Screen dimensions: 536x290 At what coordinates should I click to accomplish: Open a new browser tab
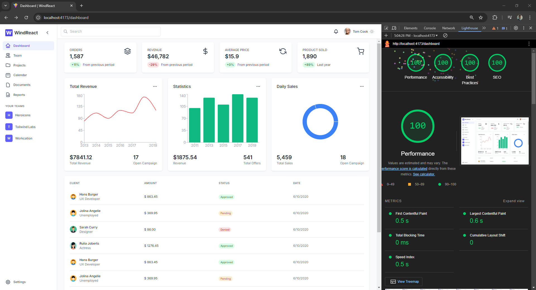point(82,6)
